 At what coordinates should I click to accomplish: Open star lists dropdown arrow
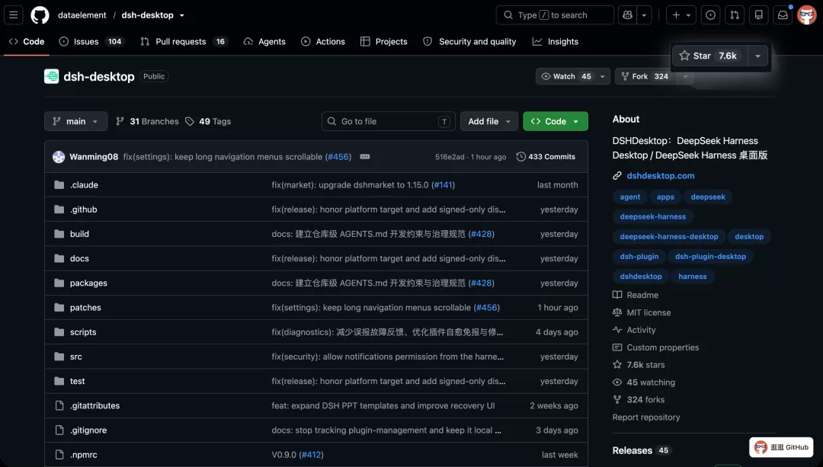(758, 56)
